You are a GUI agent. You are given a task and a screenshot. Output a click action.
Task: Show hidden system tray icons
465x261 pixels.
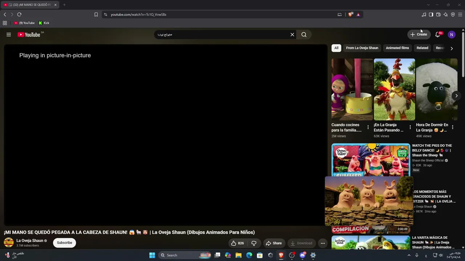(x=409, y=255)
